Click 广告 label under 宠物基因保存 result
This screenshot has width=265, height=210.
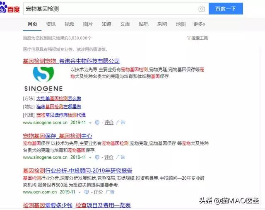(120, 157)
